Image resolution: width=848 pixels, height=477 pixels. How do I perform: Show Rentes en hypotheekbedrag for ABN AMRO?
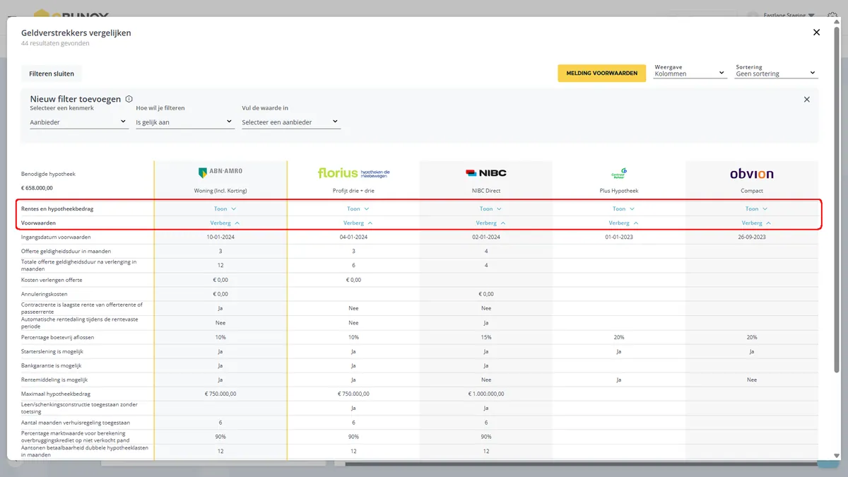point(225,209)
